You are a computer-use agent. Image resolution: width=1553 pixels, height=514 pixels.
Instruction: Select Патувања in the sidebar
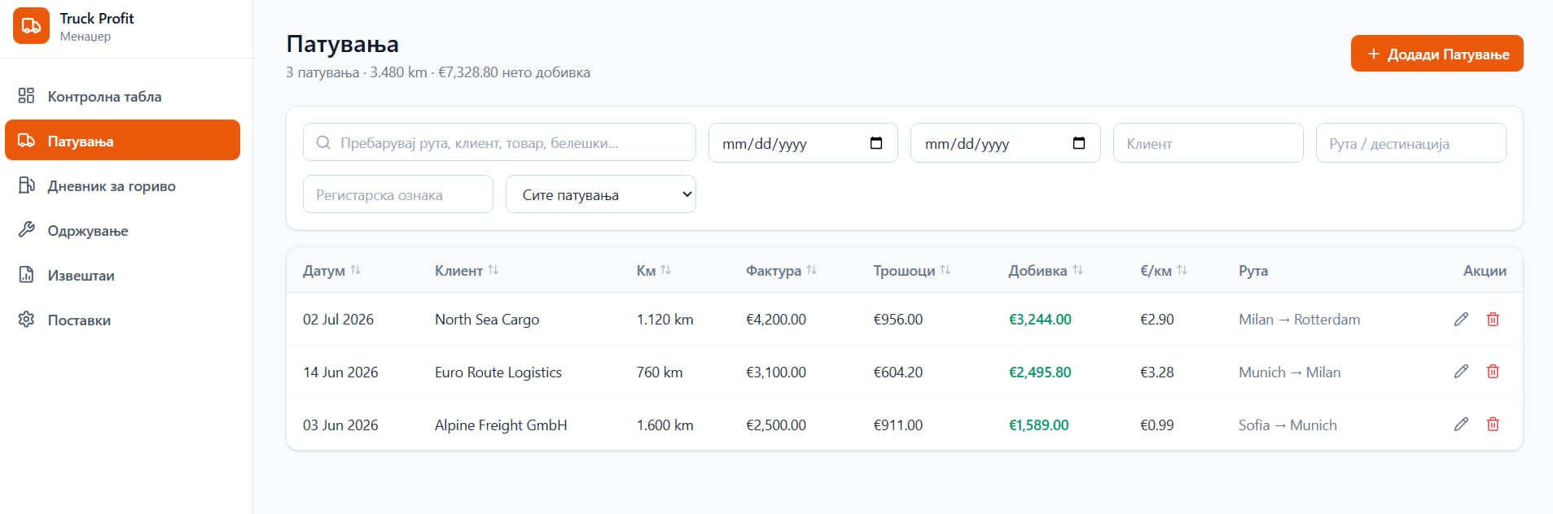(122, 141)
